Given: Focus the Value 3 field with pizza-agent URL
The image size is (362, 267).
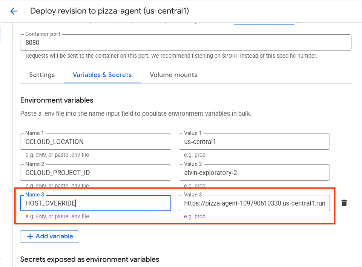Looking at the screenshot, I should pyautogui.click(x=254, y=203).
